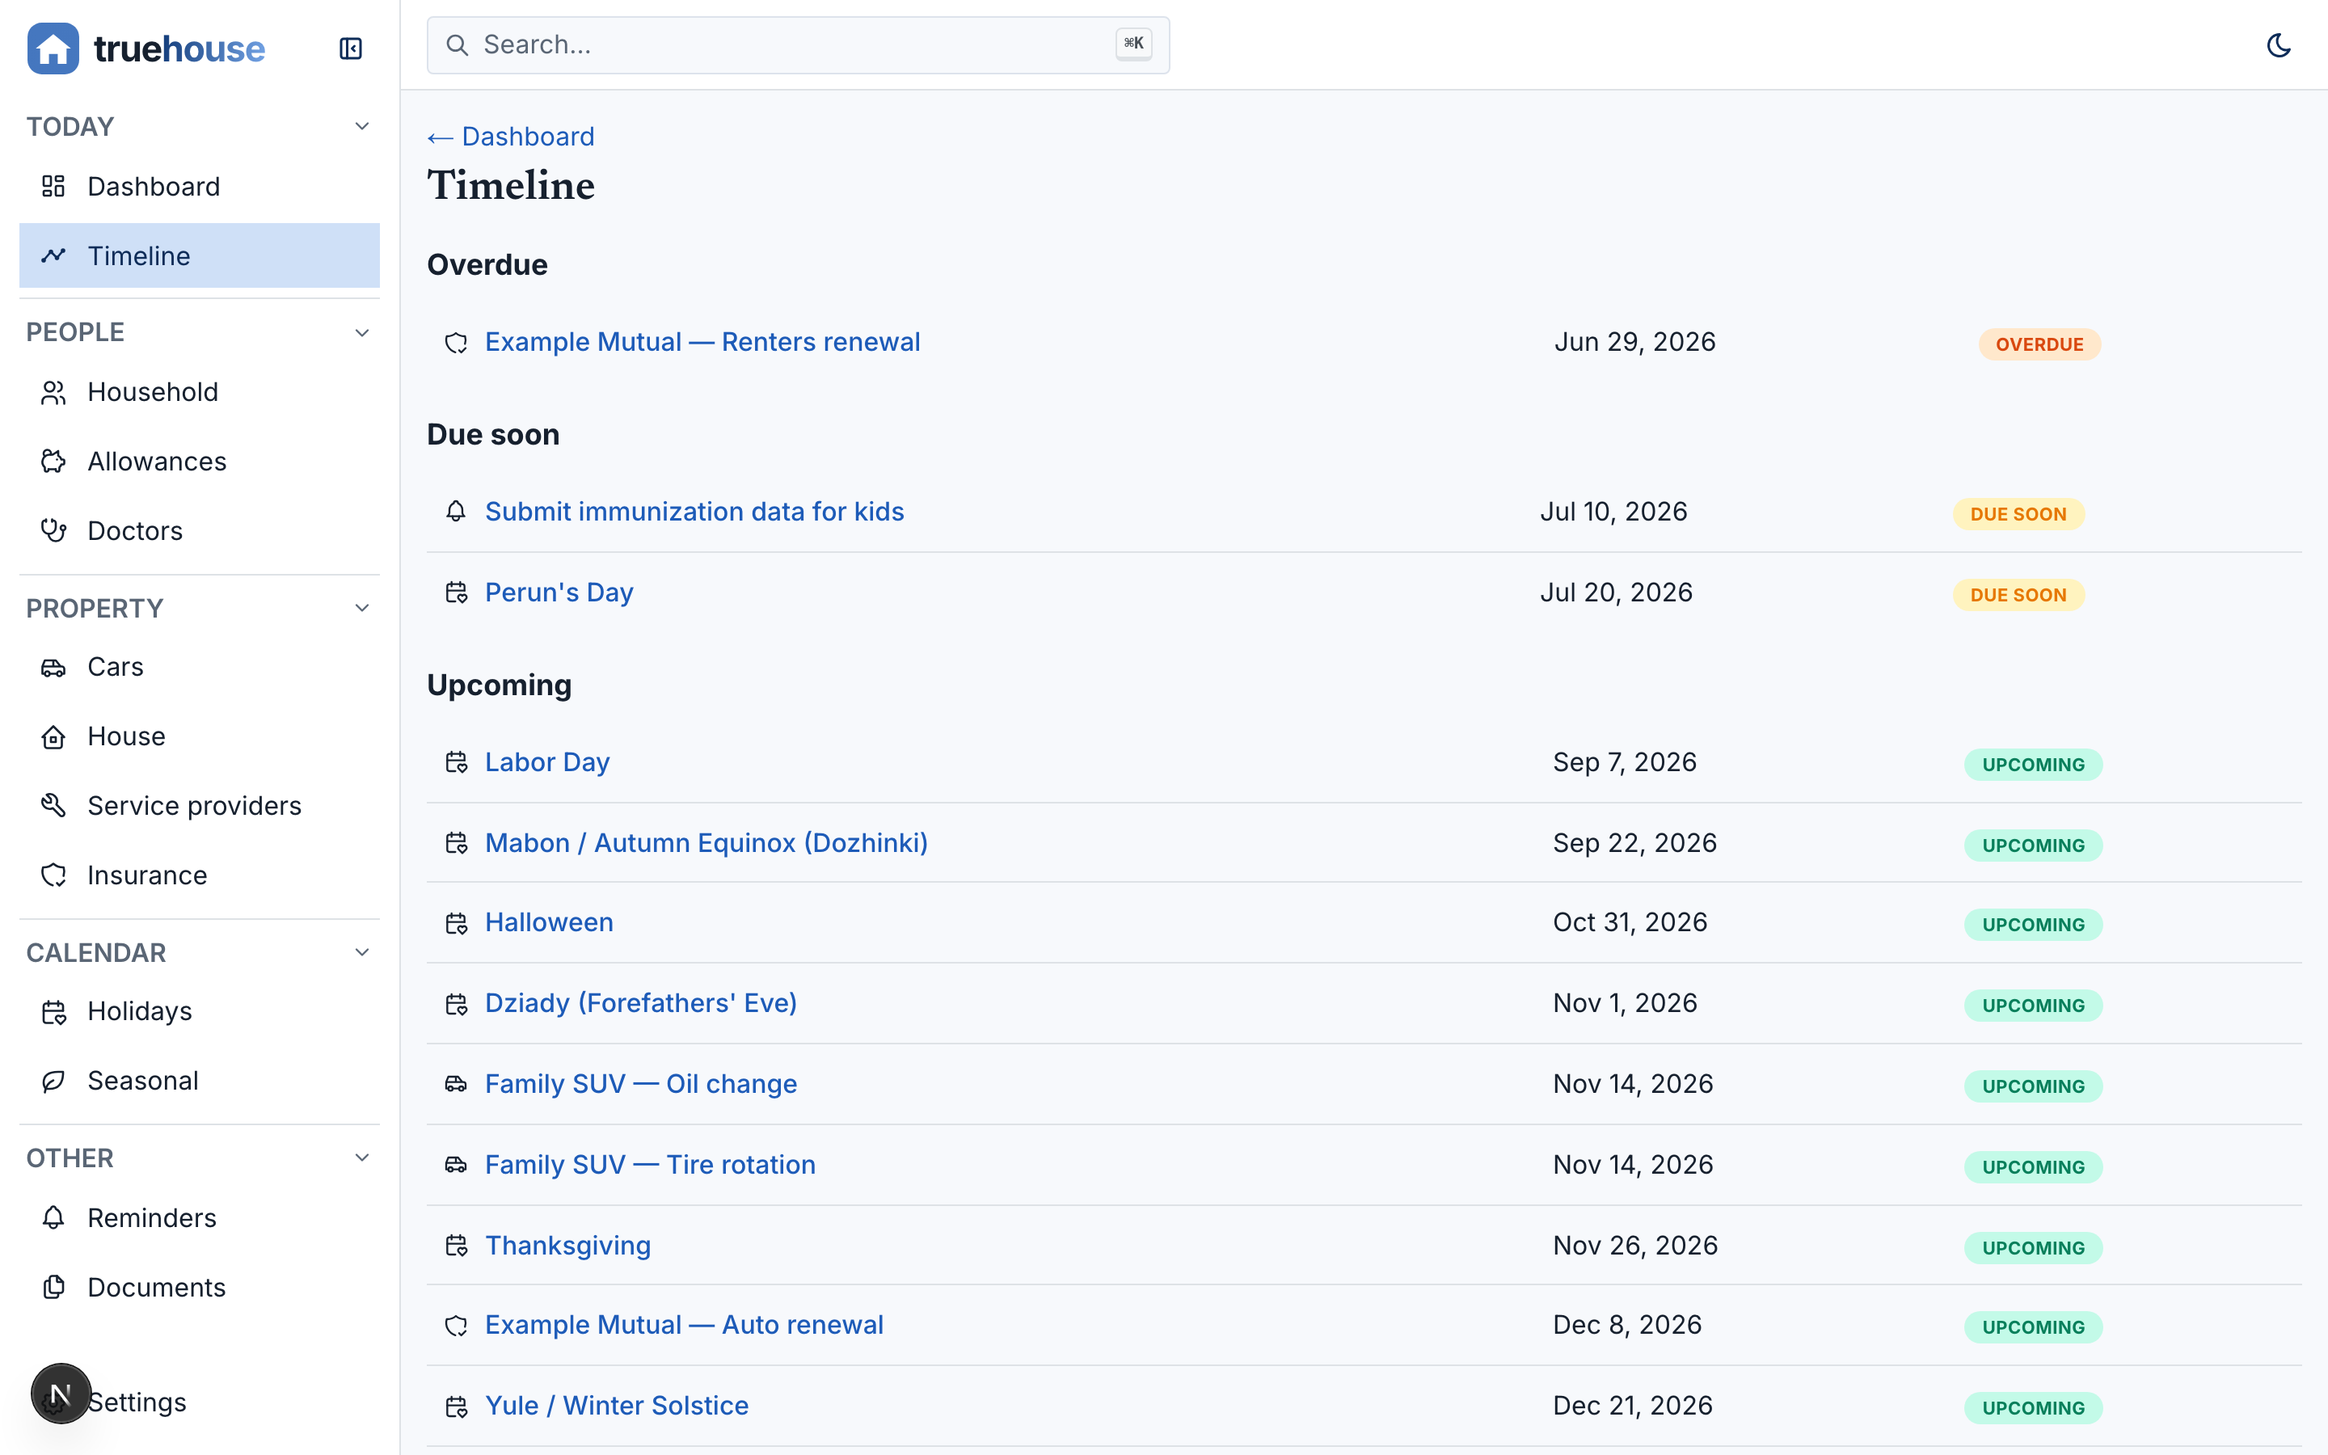Click the Holidays calendar icon in sidebar
Screen dimensions: 2328x1455
tap(53, 1011)
